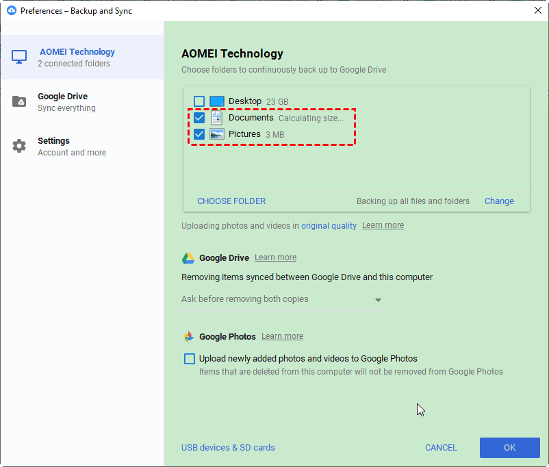
Task: Enable upload newly added photos to Google Photos
Action: point(190,359)
